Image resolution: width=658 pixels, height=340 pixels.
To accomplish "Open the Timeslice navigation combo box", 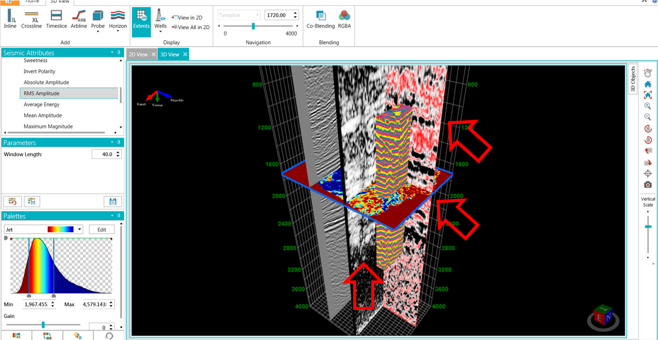I will [239, 15].
